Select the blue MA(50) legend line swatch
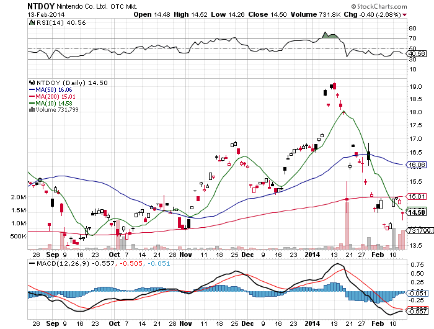The height and width of the screenshot is (329, 434). [x=32, y=90]
